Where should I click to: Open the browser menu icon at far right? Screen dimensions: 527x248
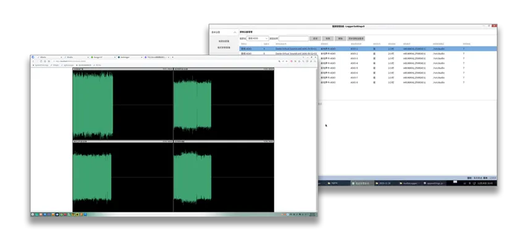314,61
